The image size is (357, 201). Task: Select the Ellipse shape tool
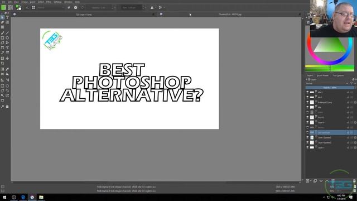coord(7,38)
